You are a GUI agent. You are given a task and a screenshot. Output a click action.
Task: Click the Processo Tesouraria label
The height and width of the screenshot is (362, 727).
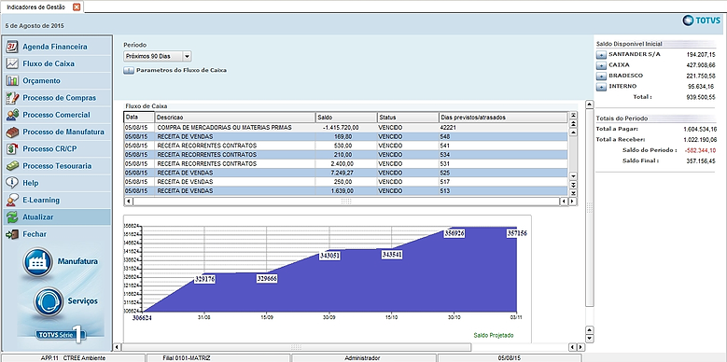(x=57, y=166)
